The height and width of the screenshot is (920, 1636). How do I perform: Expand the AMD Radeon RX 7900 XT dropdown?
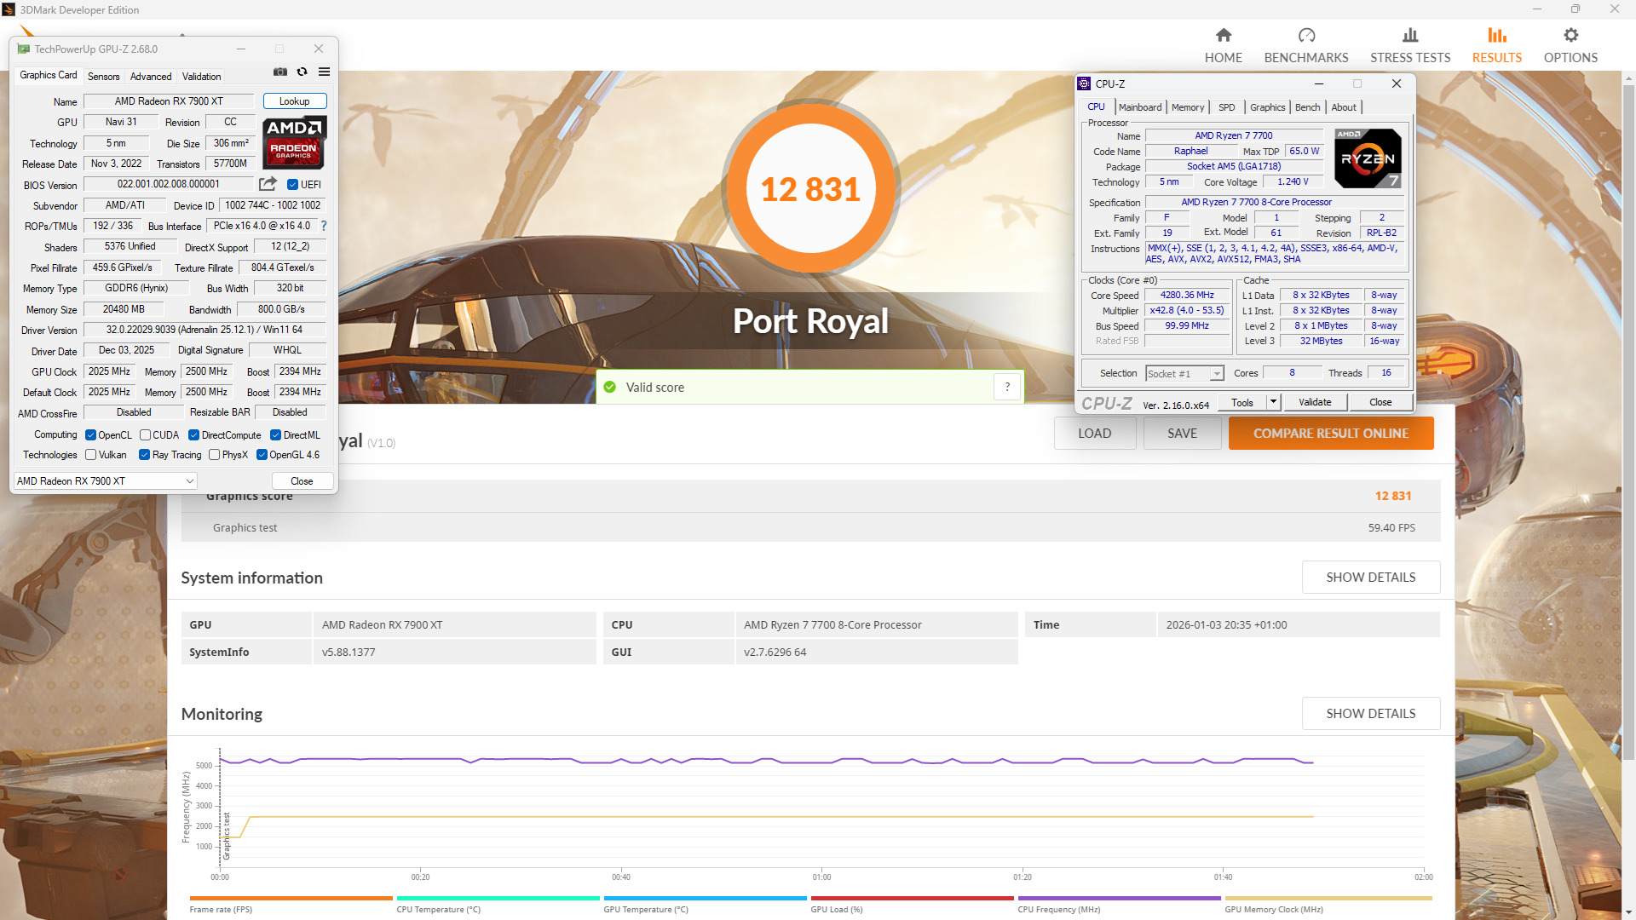189,481
